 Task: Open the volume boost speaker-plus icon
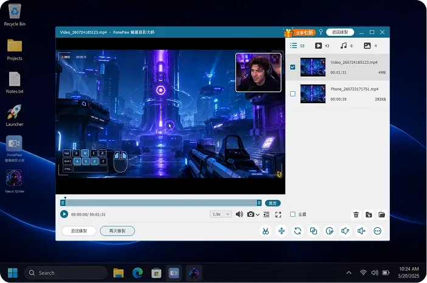click(361, 231)
